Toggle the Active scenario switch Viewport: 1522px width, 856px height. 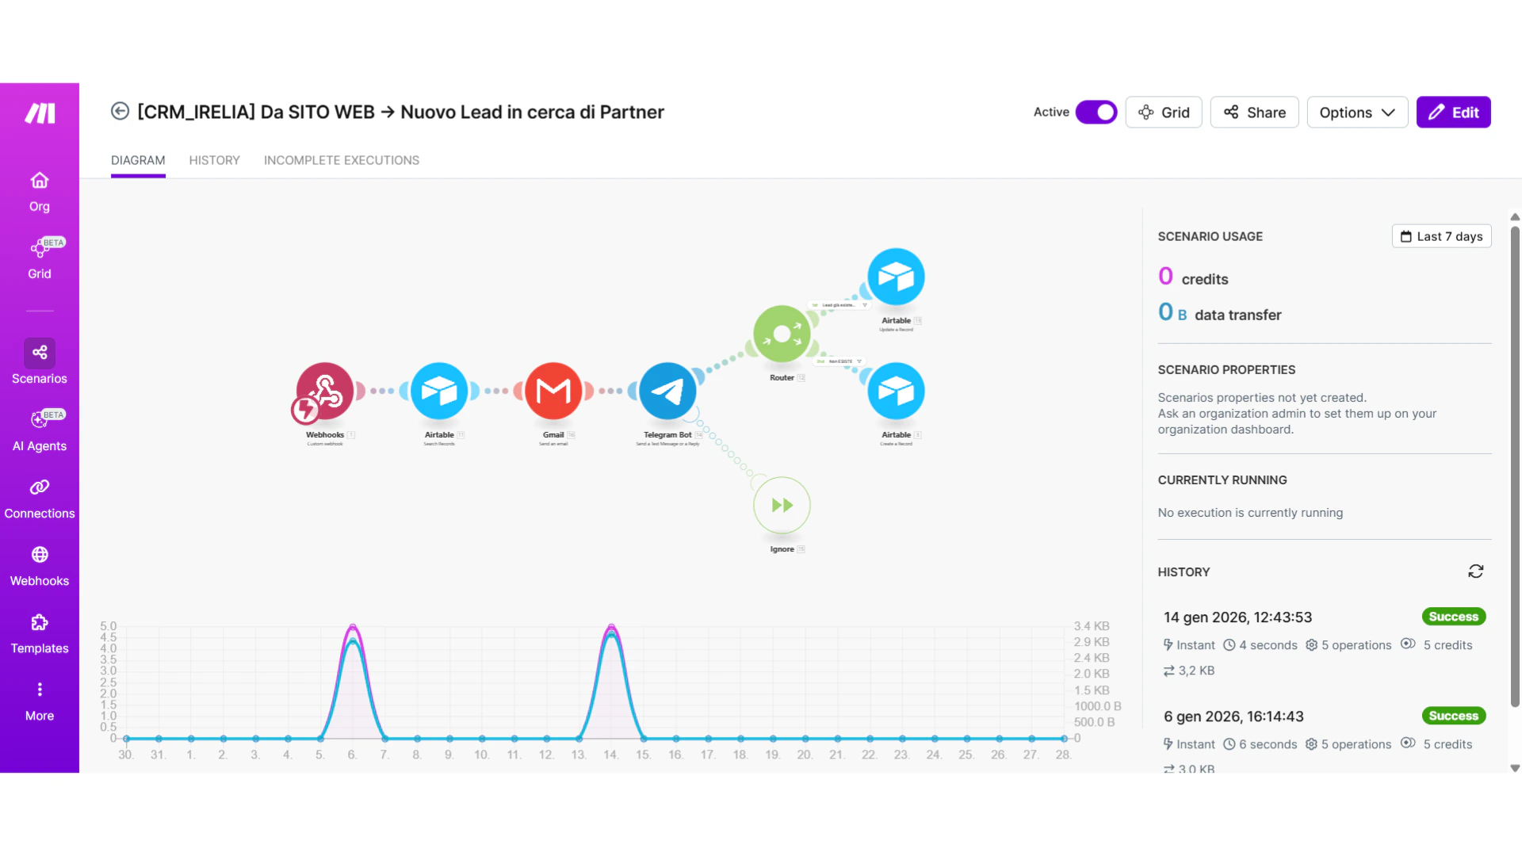[1096, 113]
